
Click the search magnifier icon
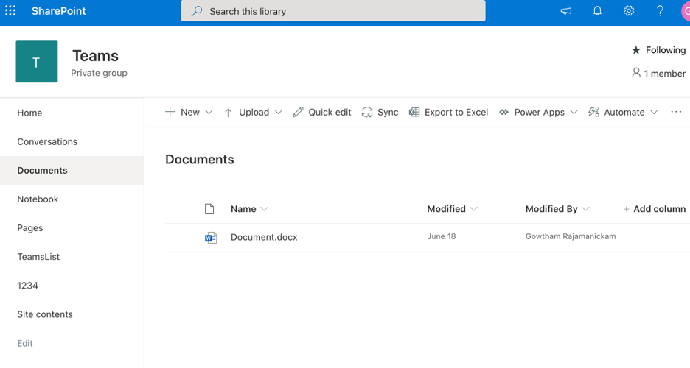(x=197, y=11)
